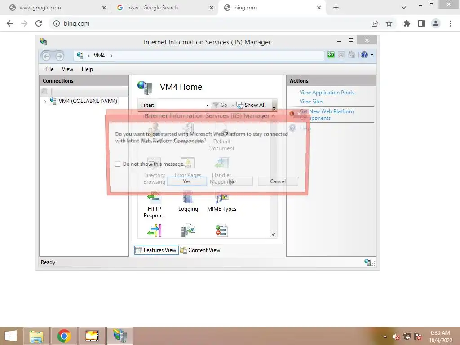Viewport: 460px width, 345px height.
Task: Open the View Sites action link
Action: [311, 102]
